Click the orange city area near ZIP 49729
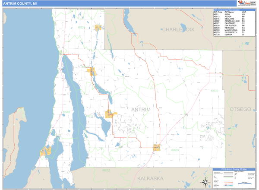Viewport: 259px width, 190px height. coord(99,28)
